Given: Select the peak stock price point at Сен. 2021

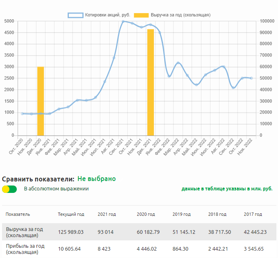Looking at the screenshot, I should (123, 21).
